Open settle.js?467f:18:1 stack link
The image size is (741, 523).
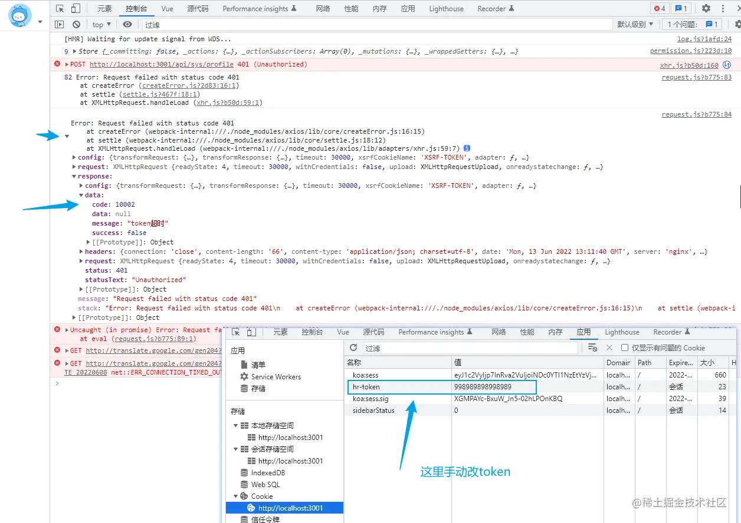click(x=160, y=94)
